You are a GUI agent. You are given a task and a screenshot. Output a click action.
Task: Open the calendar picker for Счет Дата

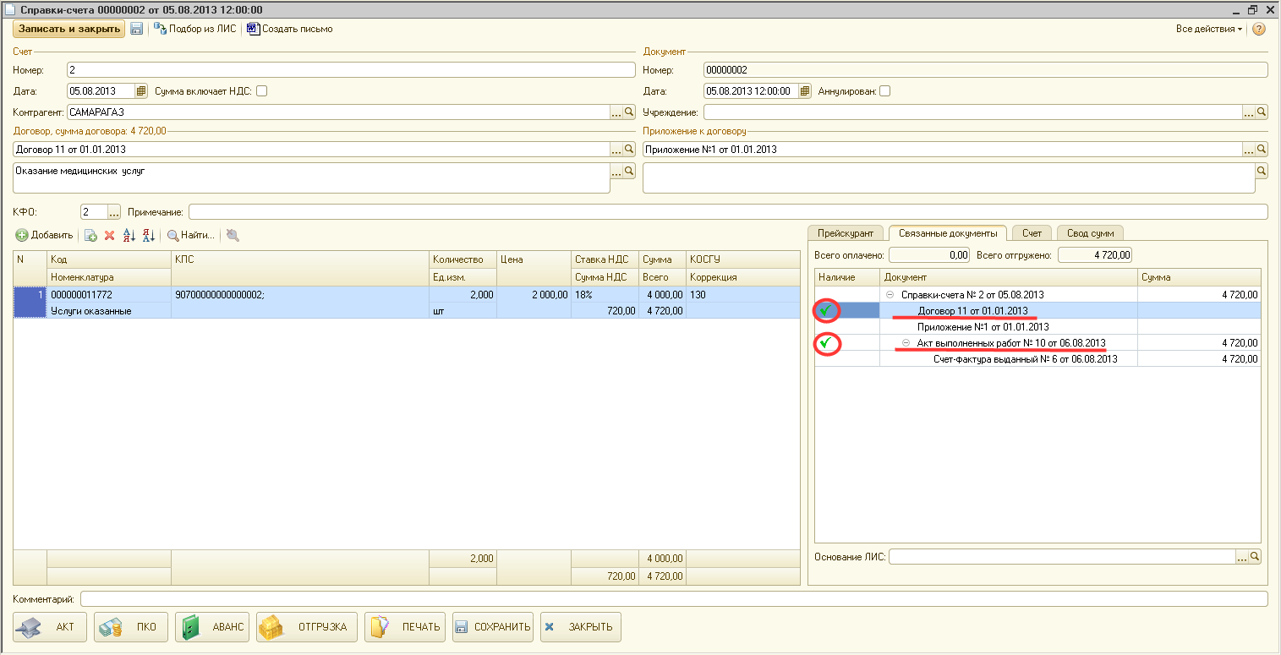tap(141, 91)
